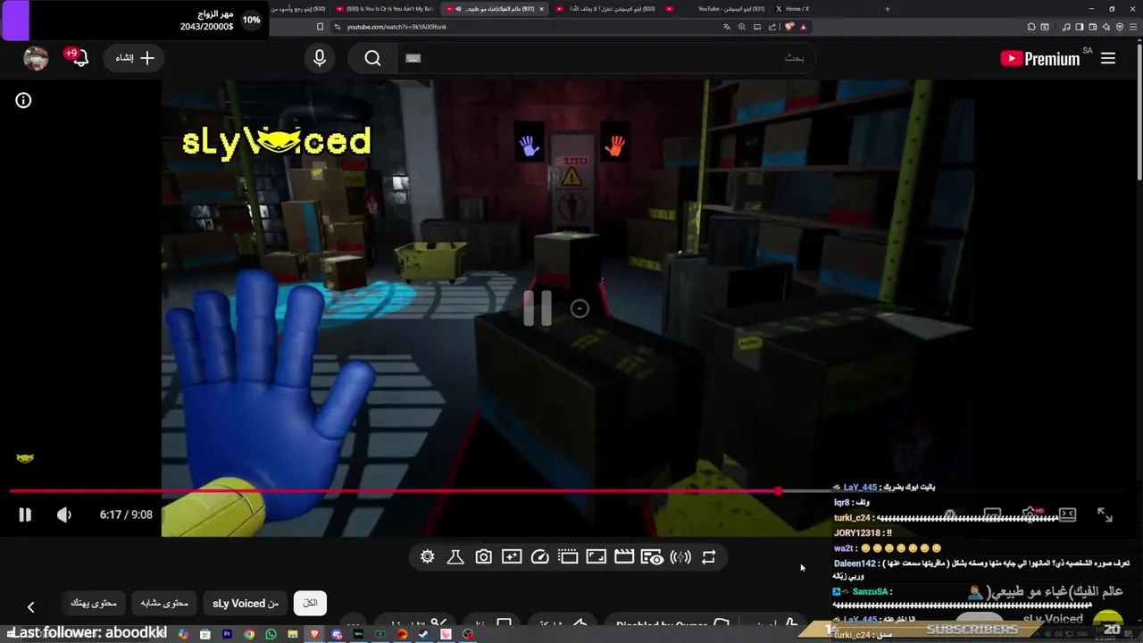
Task: Open File Explorer from the taskbar
Action: pos(293,634)
